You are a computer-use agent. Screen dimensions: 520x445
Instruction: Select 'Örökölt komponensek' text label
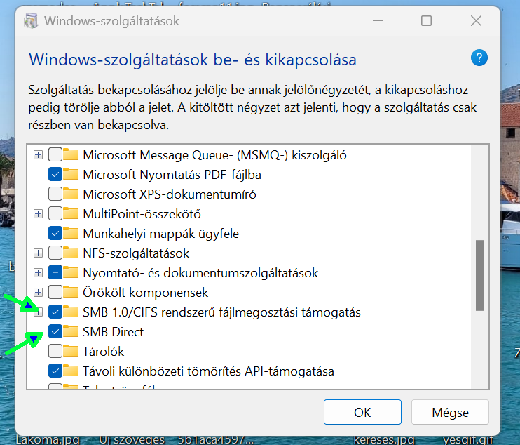tap(146, 293)
